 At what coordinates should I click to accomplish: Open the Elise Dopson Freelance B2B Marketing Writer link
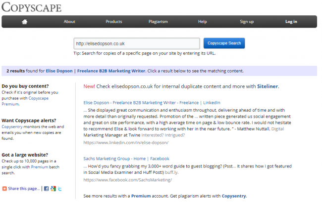coord(96,71)
